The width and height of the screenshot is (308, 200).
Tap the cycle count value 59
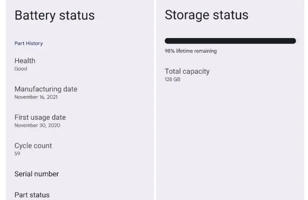coord(17,154)
